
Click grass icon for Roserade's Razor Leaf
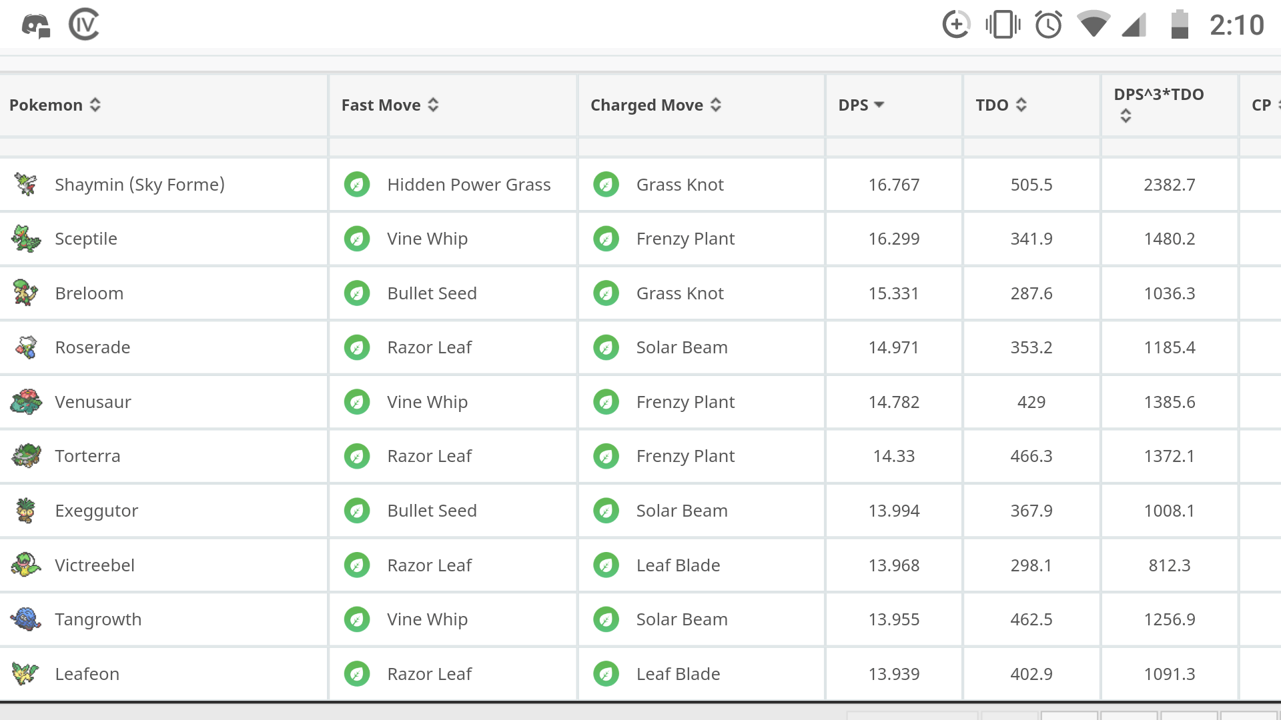pyautogui.click(x=357, y=347)
